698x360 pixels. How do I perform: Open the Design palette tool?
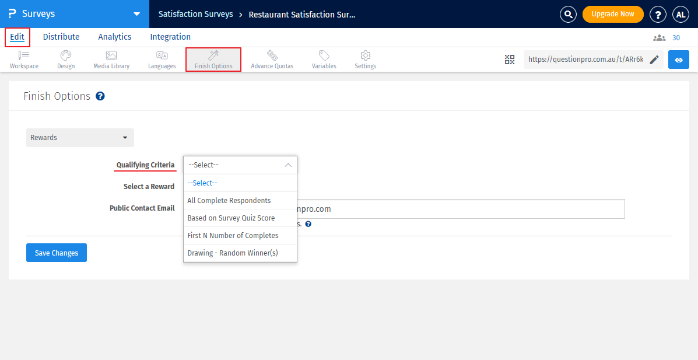tap(66, 60)
